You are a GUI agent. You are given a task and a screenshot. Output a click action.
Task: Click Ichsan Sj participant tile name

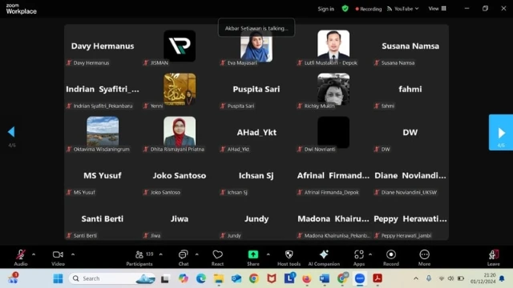(256, 175)
